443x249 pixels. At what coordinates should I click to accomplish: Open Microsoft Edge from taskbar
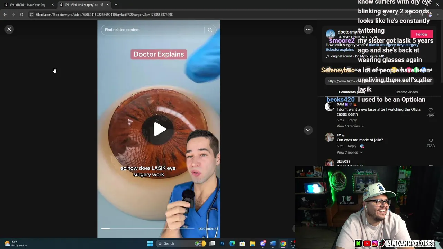click(232, 243)
